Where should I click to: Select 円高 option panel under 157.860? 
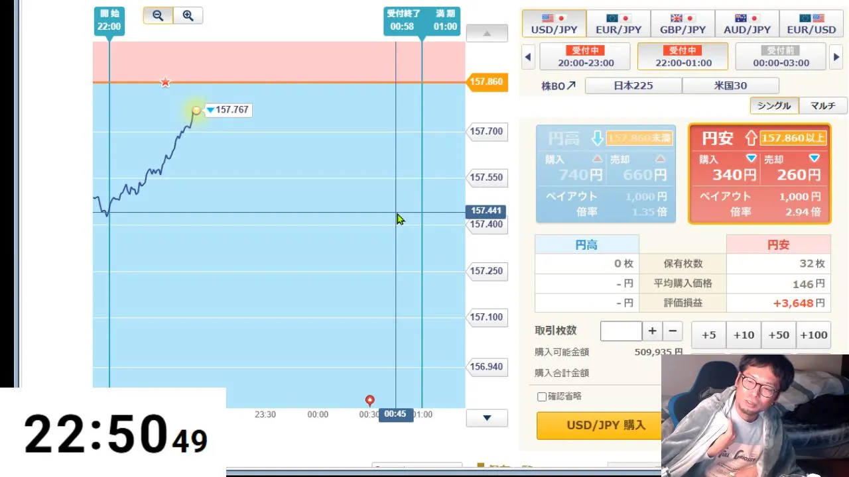(x=606, y=174)
